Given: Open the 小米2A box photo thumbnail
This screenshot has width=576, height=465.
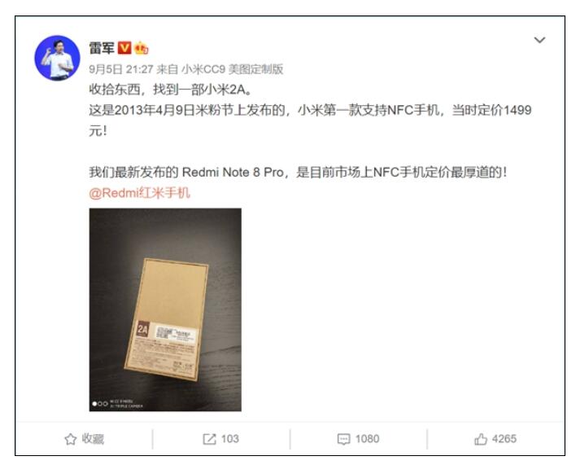Looking at the screenshot, I should coord(165,309).
